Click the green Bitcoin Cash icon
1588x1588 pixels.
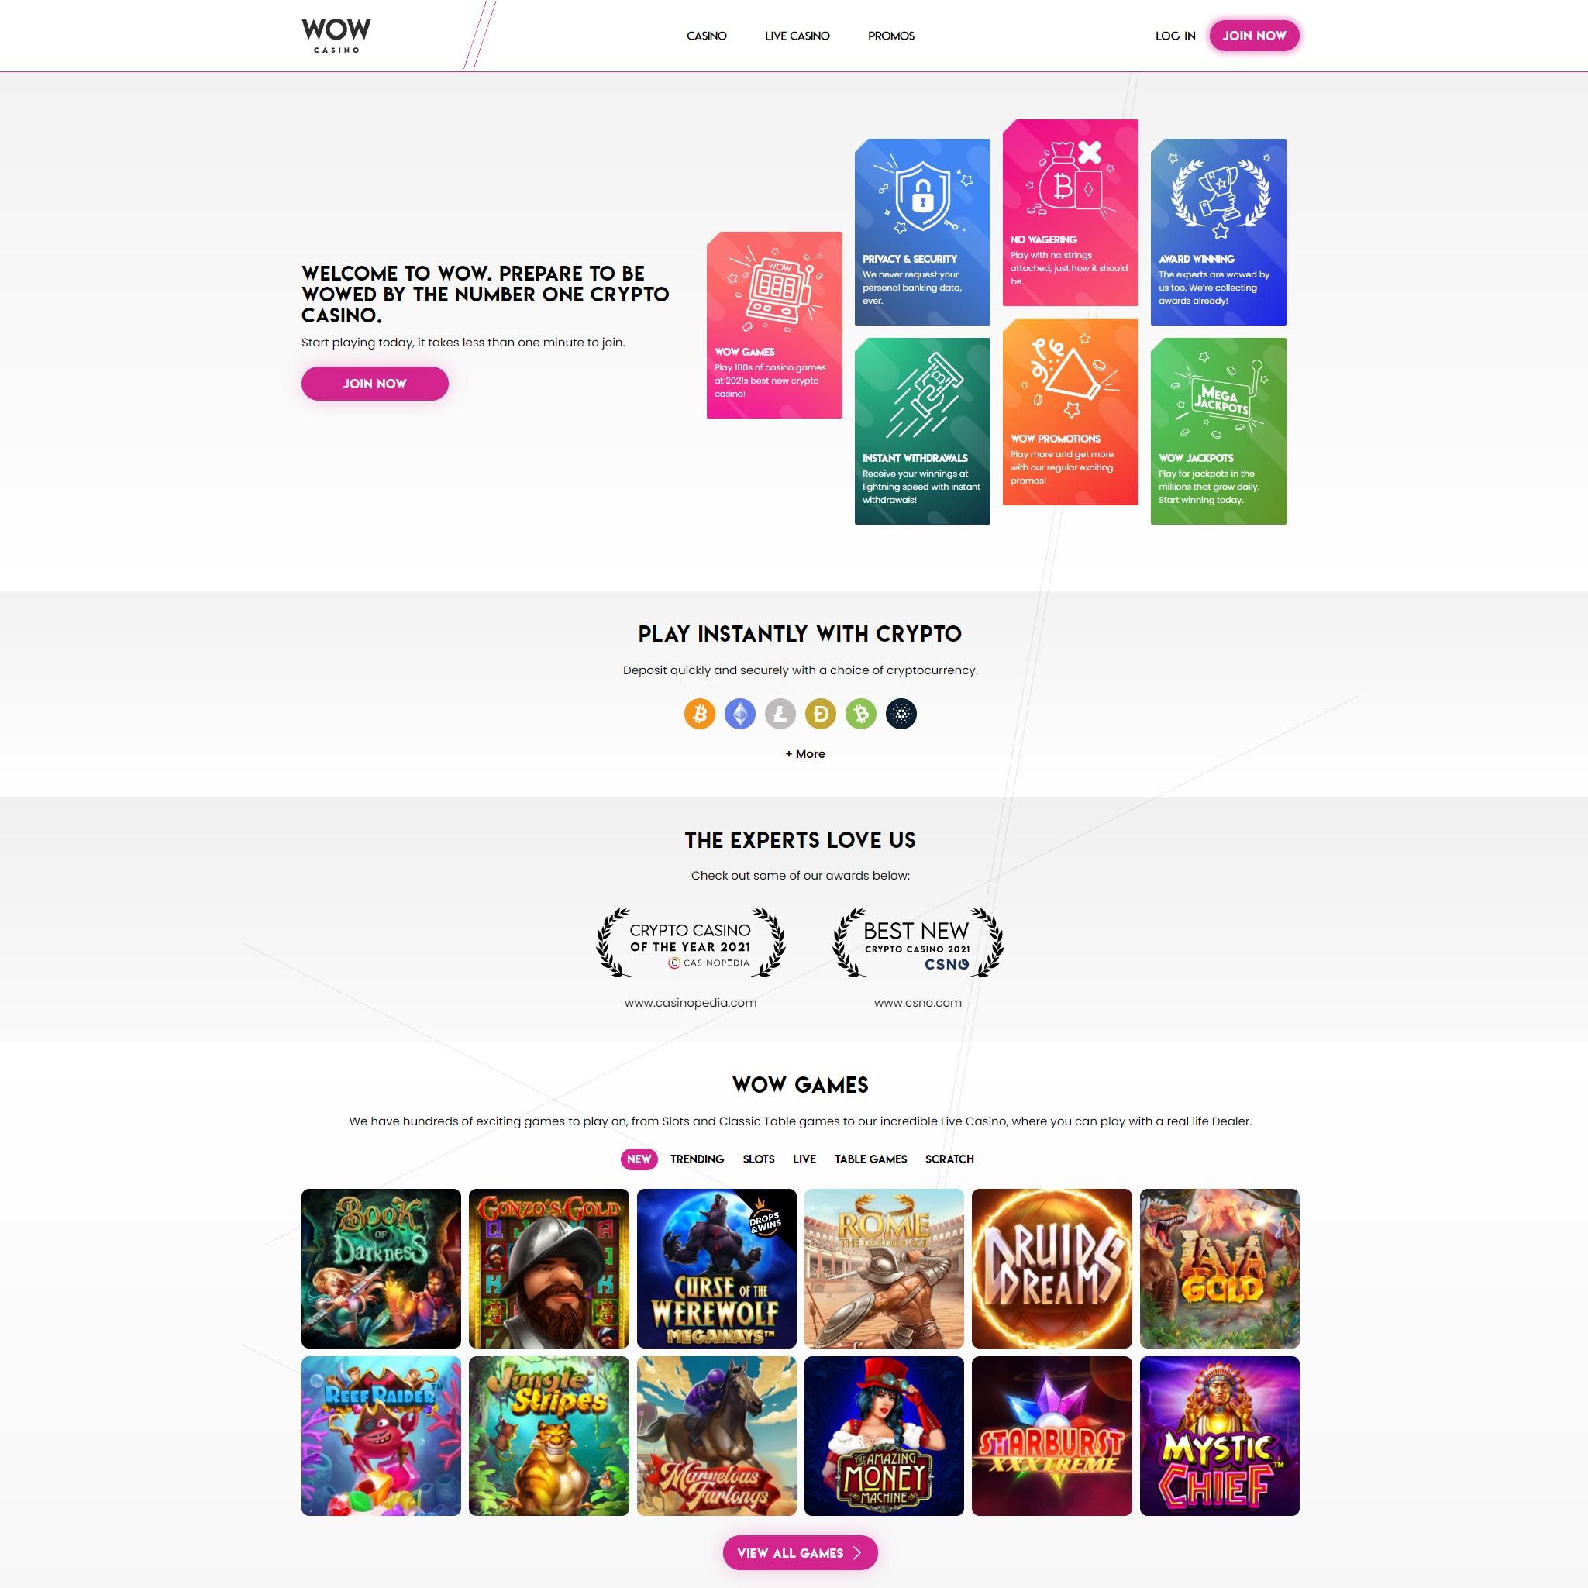point(860,714)
